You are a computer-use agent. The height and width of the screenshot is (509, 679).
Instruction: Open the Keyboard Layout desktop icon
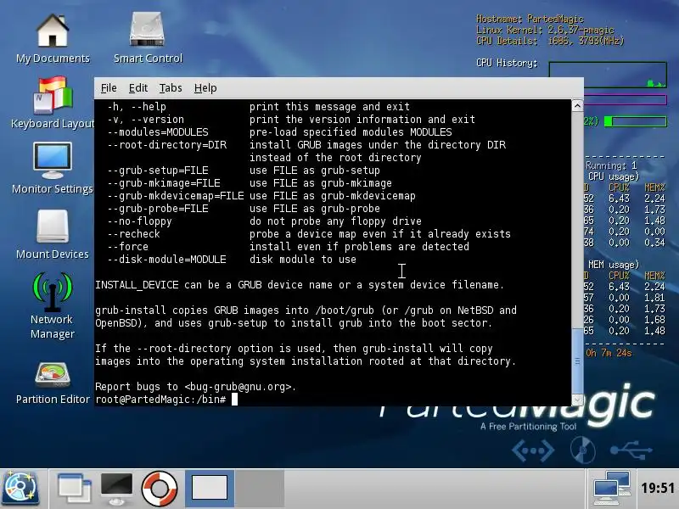[x=53, y=103]
